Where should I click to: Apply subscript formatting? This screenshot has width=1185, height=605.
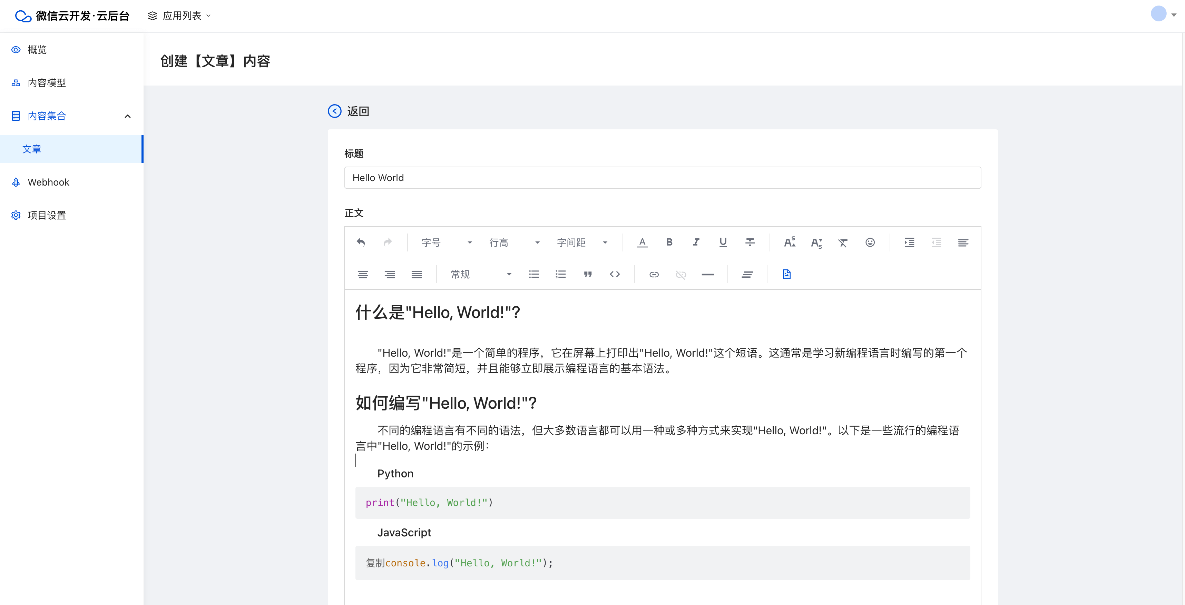tap(816, 242)
